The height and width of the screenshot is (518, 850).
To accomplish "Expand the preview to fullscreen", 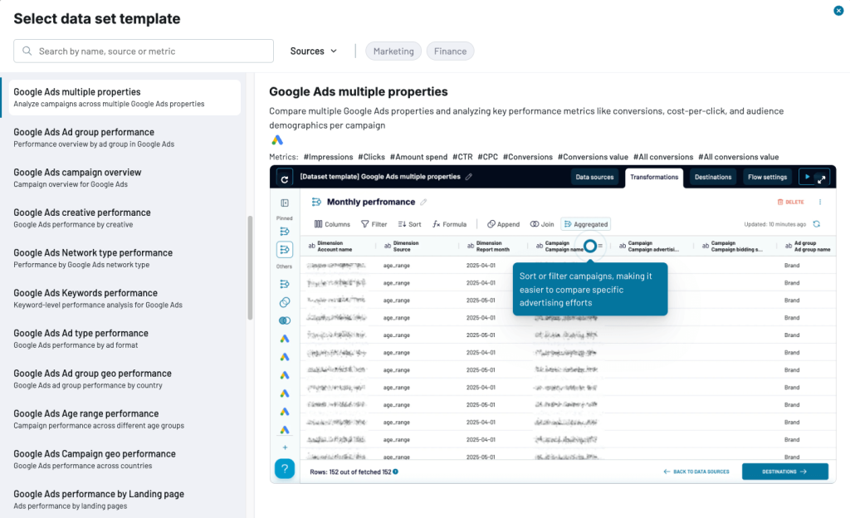I will 821,179.
